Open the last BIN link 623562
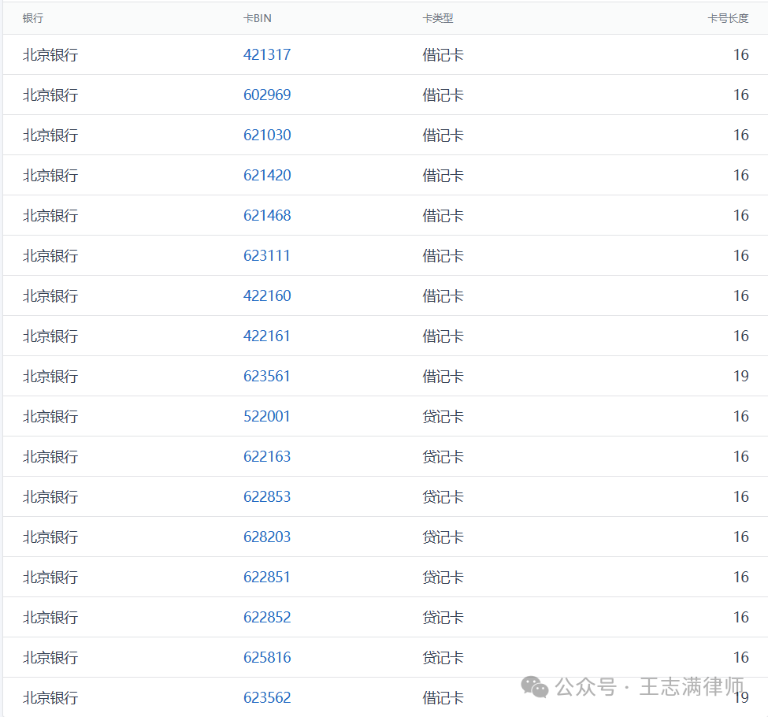This screenshot has height=717, width=768. click(267, 697)
